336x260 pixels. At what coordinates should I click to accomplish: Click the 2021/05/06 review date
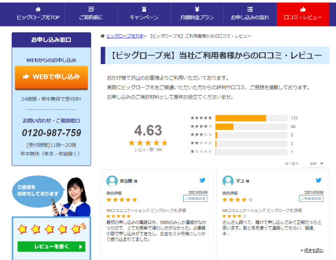(314, 192)
